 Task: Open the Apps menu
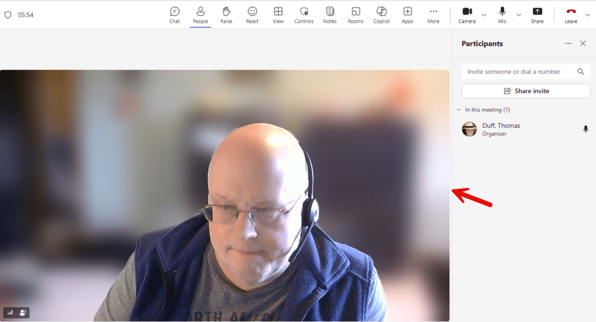point(407,15)
